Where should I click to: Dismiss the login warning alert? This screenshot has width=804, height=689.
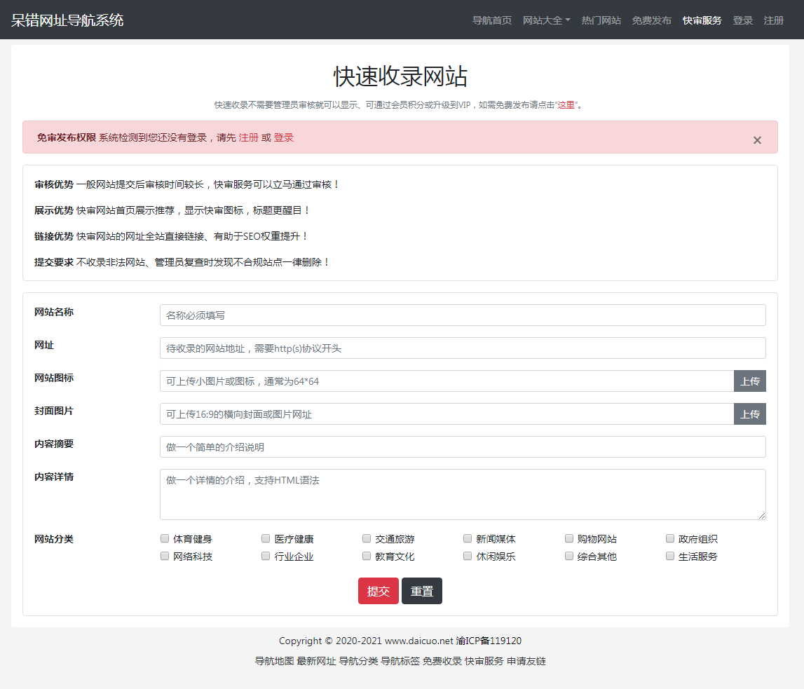757,139
